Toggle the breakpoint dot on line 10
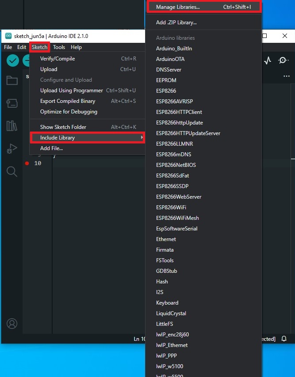Viewport: 295px width, 377px height. pos(27,163)
